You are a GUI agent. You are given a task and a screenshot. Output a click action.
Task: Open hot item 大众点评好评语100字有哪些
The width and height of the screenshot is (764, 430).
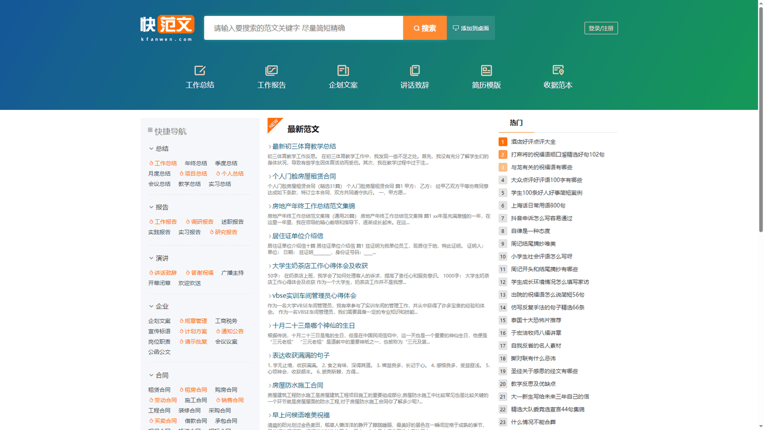pyautogui.click(x=546, y=180)
